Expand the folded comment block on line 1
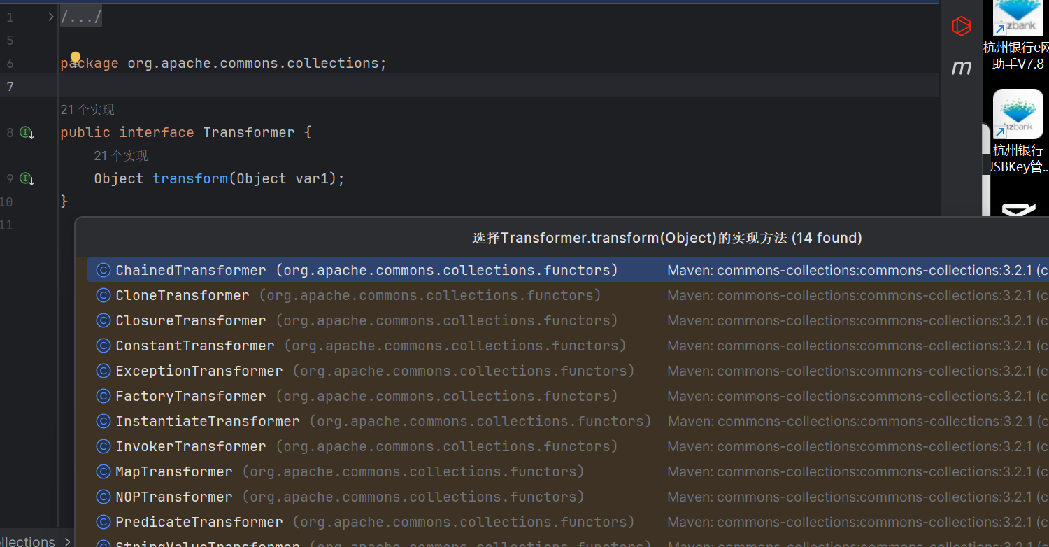The image size is (1049, 547). tap(51, 17)
